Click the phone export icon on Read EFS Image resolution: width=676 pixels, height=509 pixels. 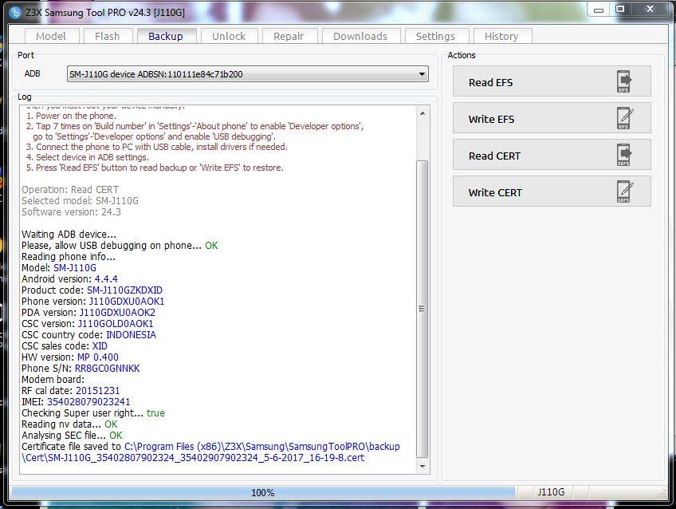[x=624, y=81]
